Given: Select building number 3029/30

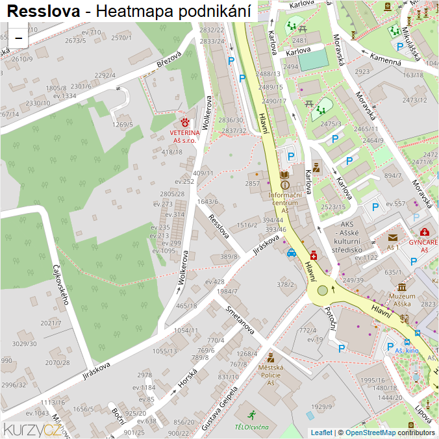Looking at the screenshot, I should [x=24, y=344].
